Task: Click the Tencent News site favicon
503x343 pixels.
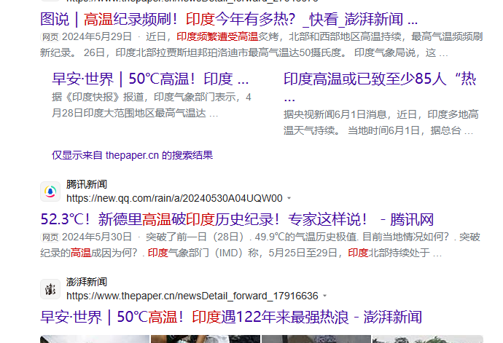Action: click(50, 192)
